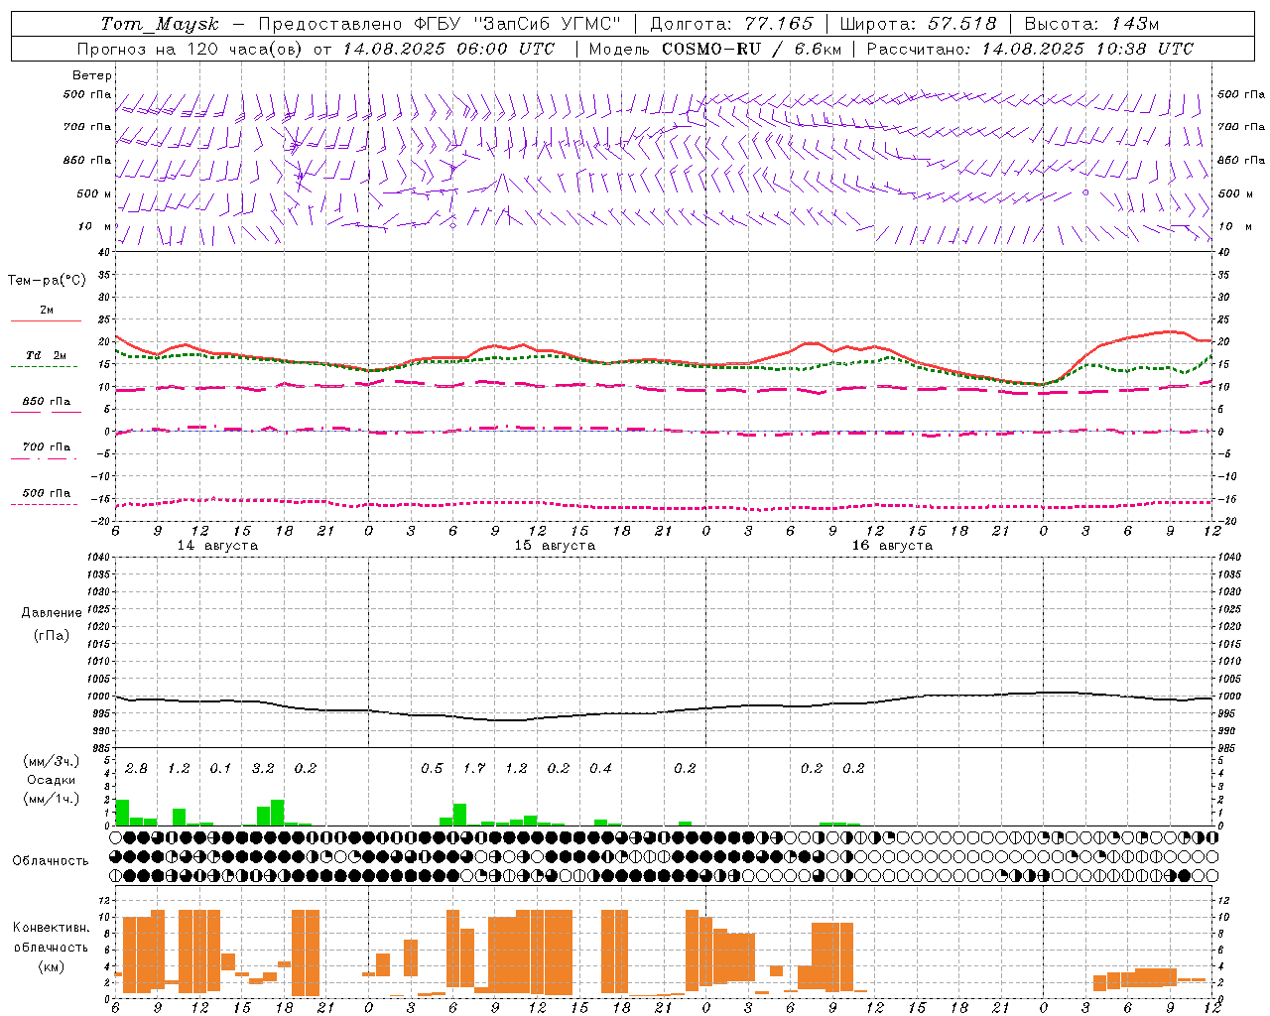The height and width of the screenshot is (1016, 1270).
Task: Click the red 2м legend line sample
Action: point(46,321)
